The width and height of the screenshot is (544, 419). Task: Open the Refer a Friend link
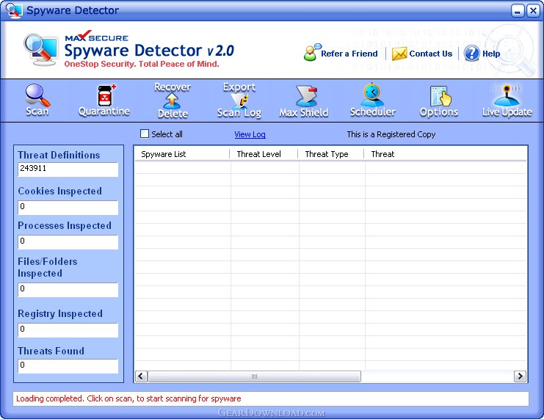(349, 54)
